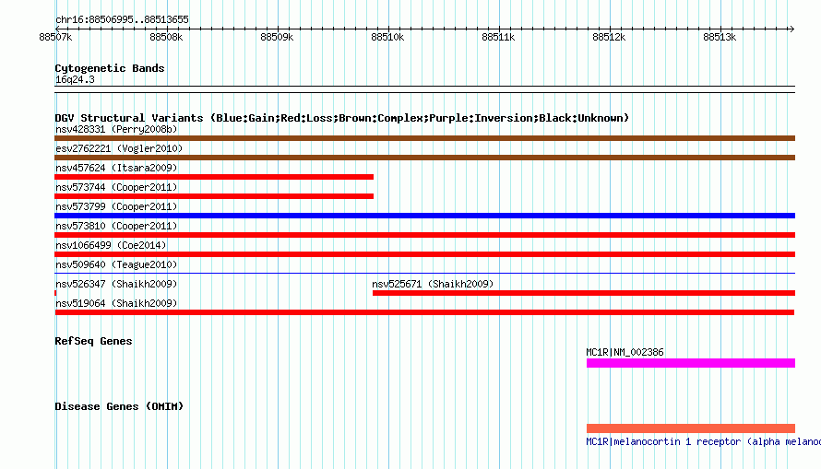Select the nsv525671 (Shaikh2009) label
This screenshot has height=469, width=821.
(433, 284)
